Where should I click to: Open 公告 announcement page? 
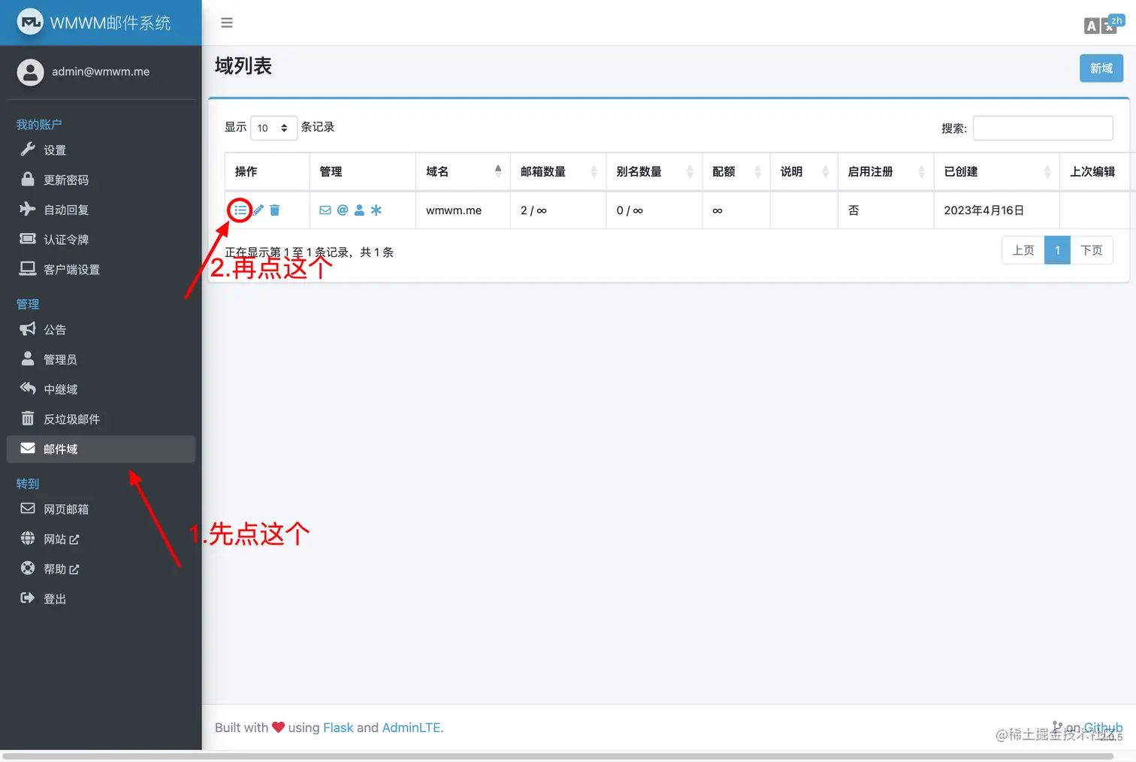[x=101, y=329]
